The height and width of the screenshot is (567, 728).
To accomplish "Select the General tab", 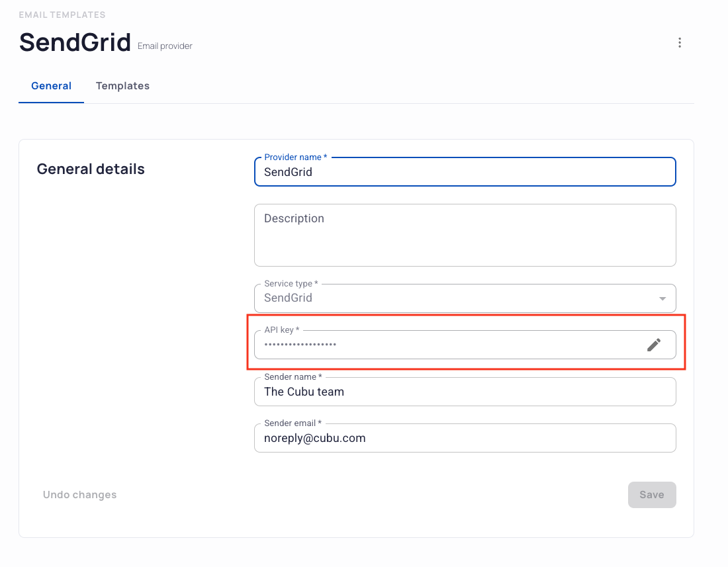I will point(51,86).
